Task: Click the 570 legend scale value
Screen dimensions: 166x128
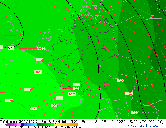Action: pos(61,127)
